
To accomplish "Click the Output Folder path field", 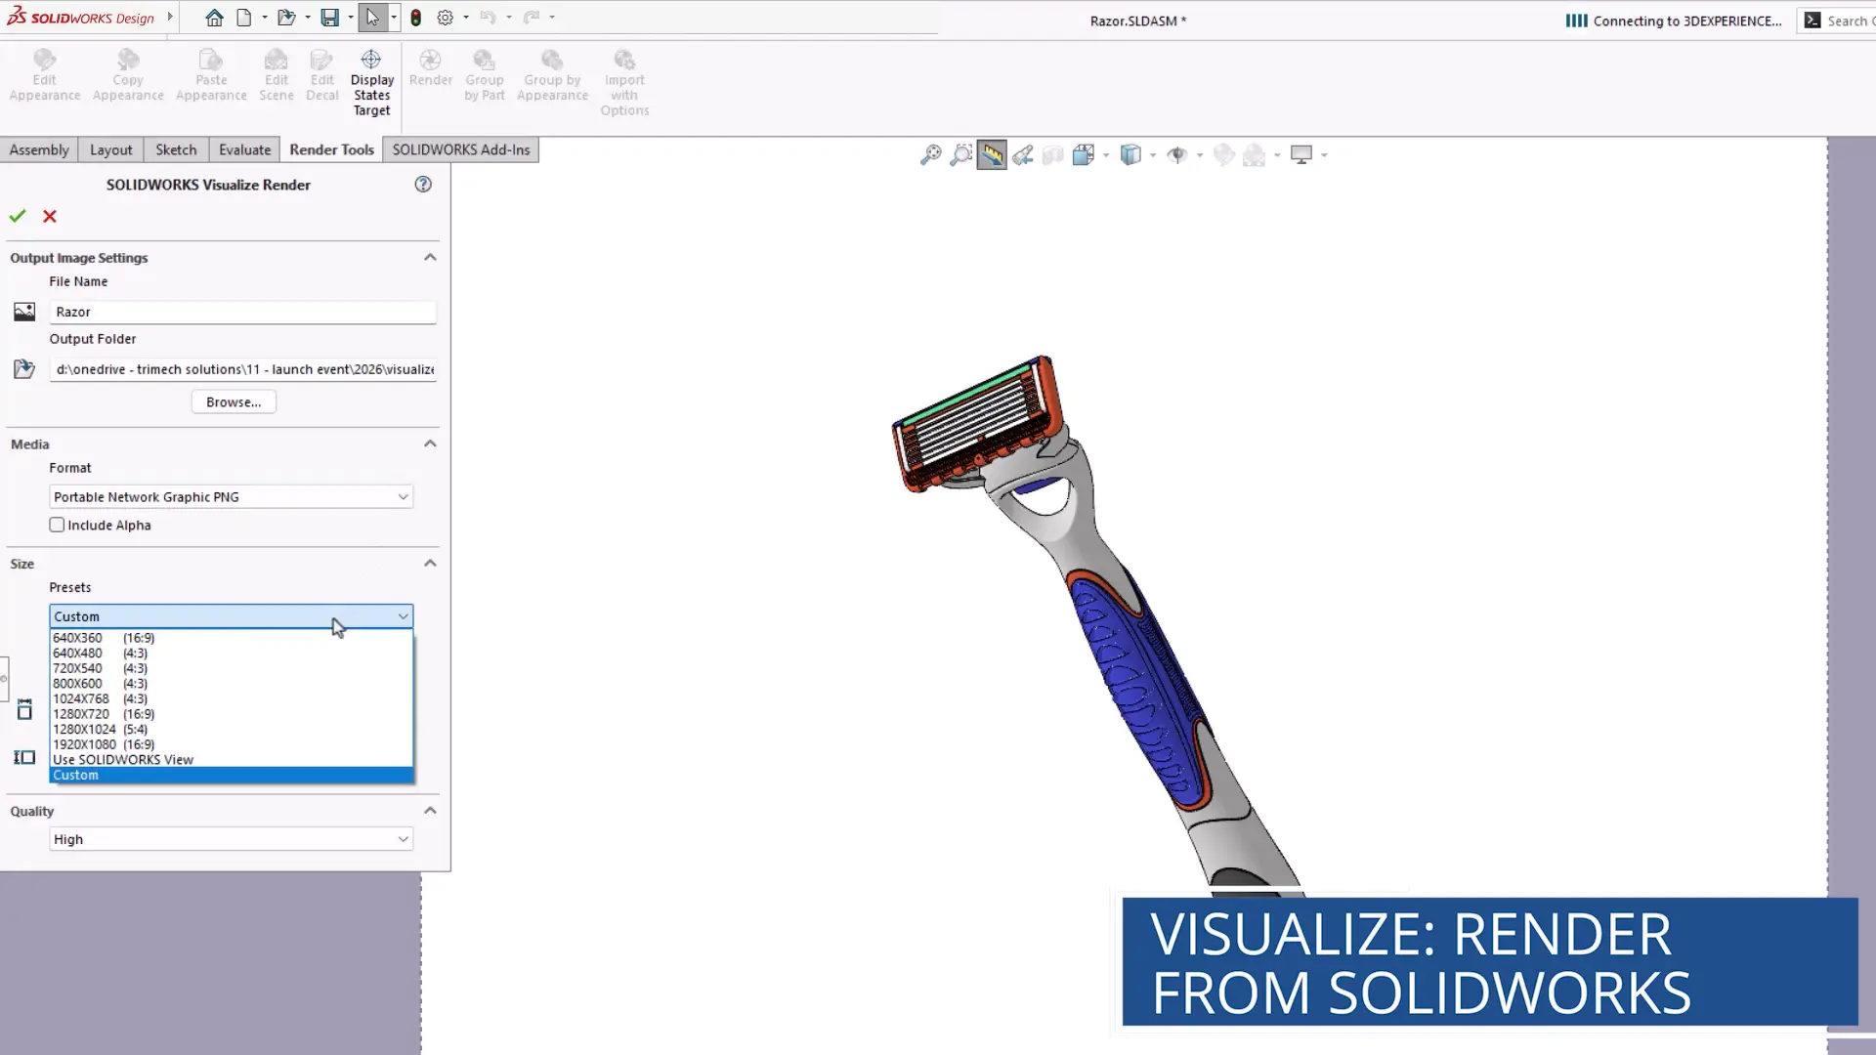I will 242,369.
